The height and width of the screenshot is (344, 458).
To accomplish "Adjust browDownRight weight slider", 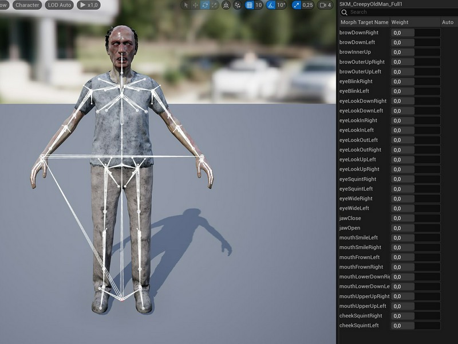I will click(x=416, y=33).
